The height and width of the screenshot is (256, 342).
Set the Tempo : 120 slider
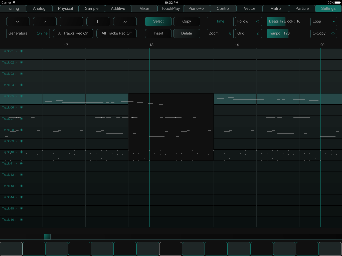(288, 33)
